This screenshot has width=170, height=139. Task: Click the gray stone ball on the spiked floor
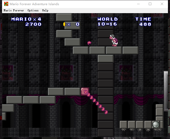click(x=156, y=125)
